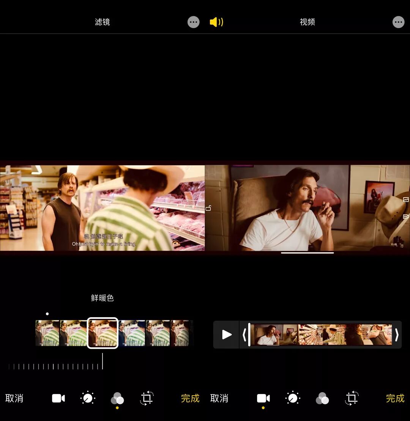
Task: Tap 完成 on the left filter screen
Action: (190, 399)
